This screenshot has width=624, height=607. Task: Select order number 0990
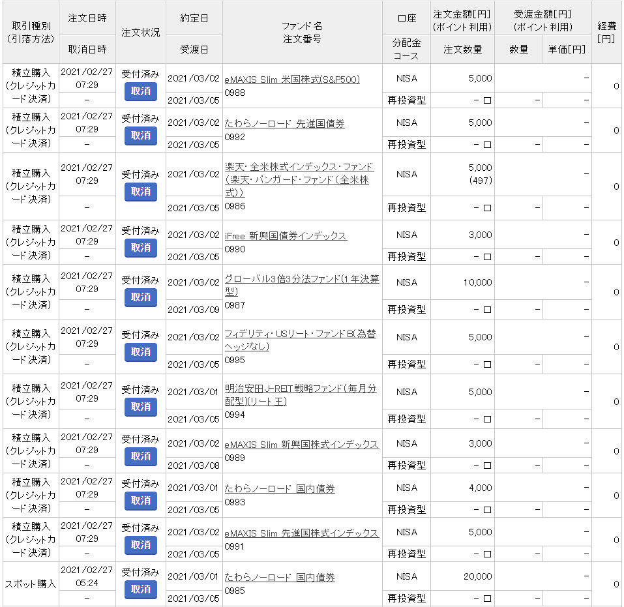coord(235,249)
